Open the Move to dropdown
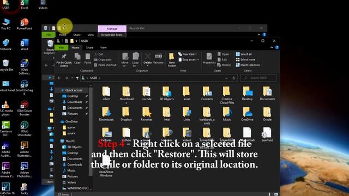349x196 pixels. coord(125,59)
